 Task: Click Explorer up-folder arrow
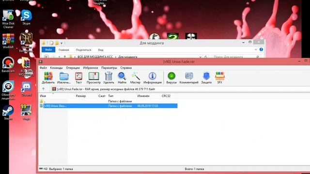(x=64, y=57)
